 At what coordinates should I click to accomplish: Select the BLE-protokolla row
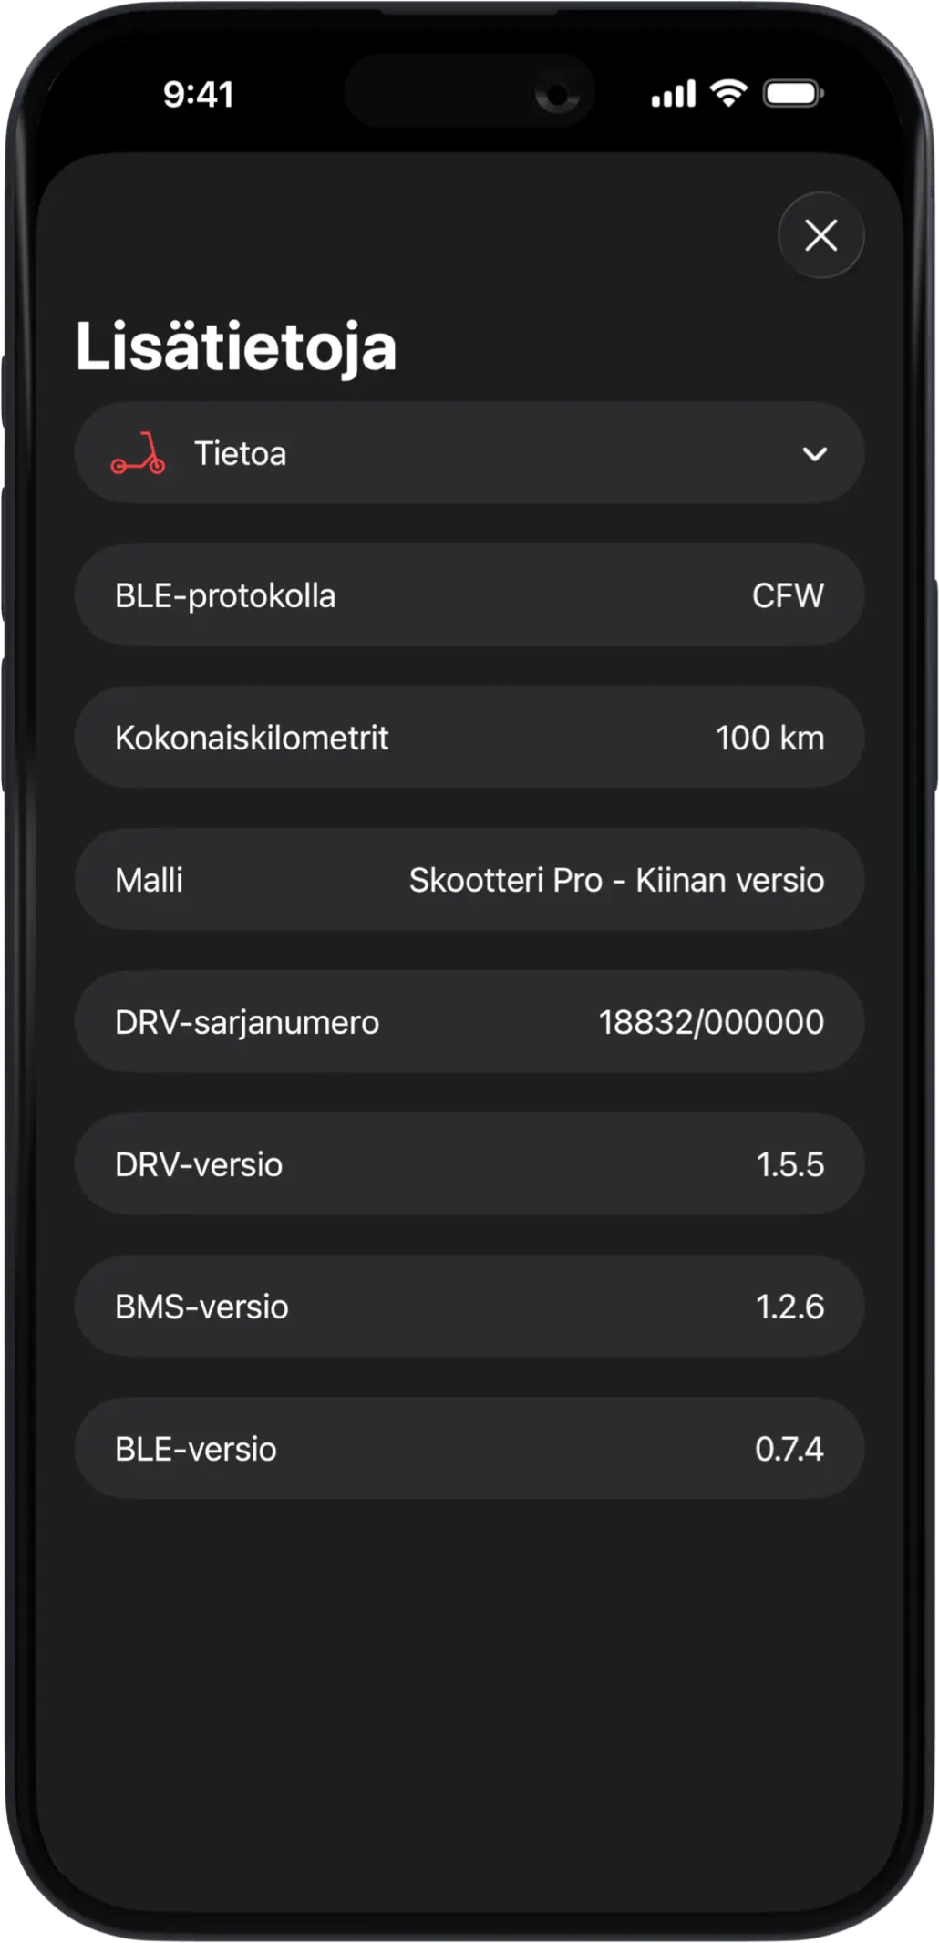469,595
